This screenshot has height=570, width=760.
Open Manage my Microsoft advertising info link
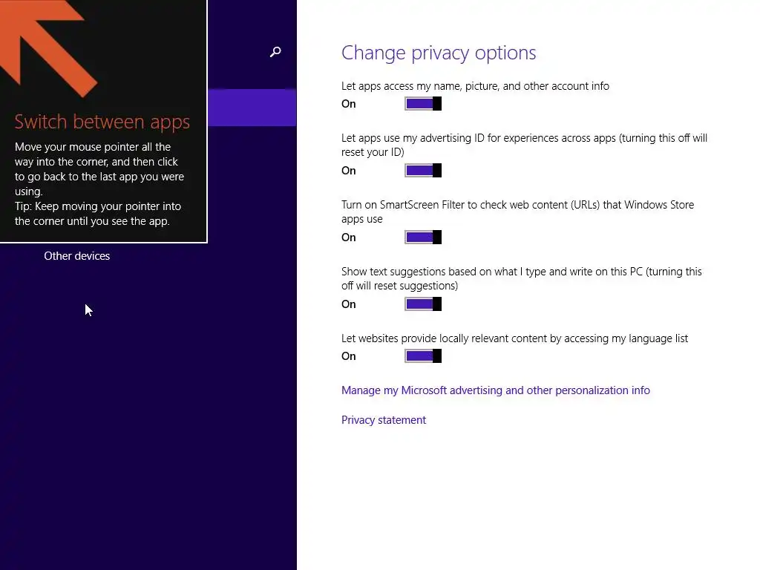pos(495,390)
